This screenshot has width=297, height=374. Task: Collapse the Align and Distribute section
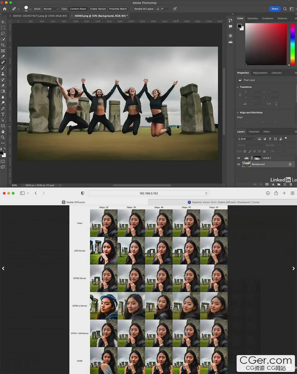point(238,113)
